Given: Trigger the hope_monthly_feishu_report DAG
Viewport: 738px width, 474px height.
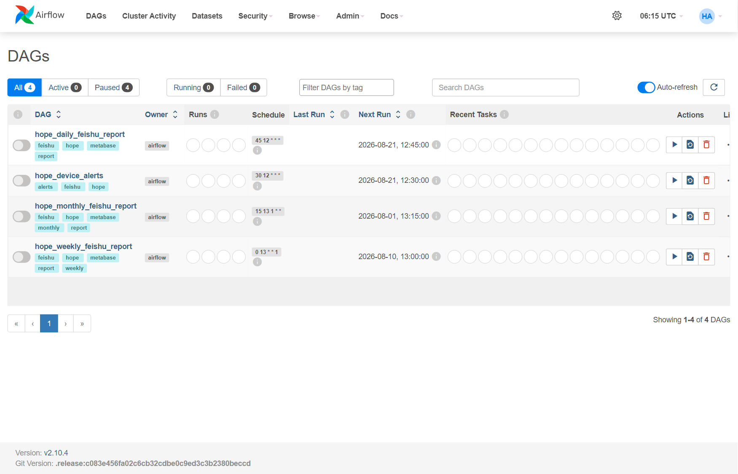Looking at the screenshot, I should click(674, 217).
